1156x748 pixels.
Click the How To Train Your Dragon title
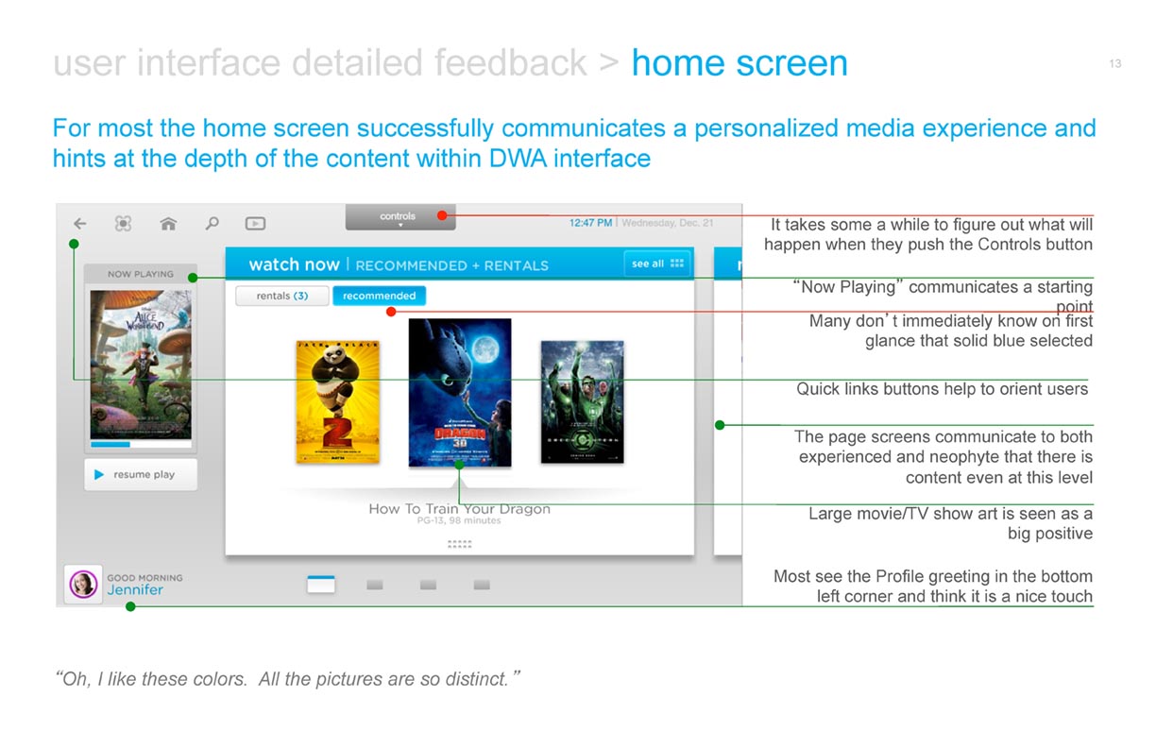tap(459, 509)
